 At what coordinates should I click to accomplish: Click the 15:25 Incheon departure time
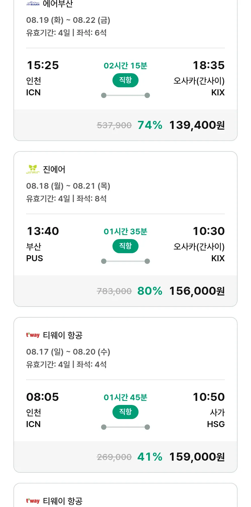tap(43, 65)
